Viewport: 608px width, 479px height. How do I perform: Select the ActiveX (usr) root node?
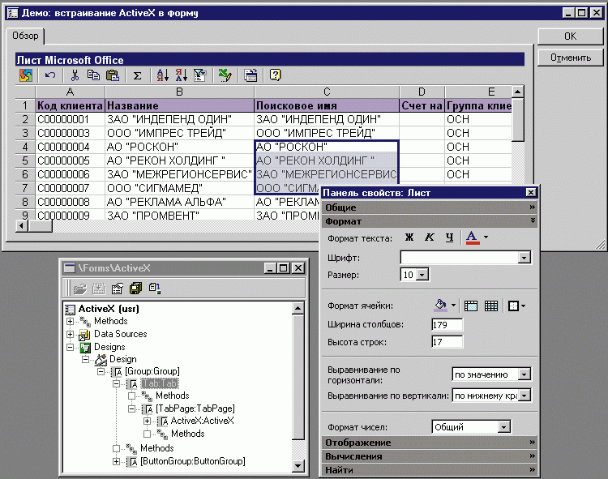tap(109, 309)
